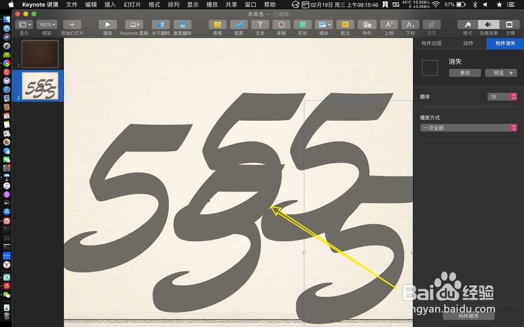Image resolution: width=524 pixels, height=327 pixels.
Task: Switch to the 构件出现 tab
Action: pos(432,43)
